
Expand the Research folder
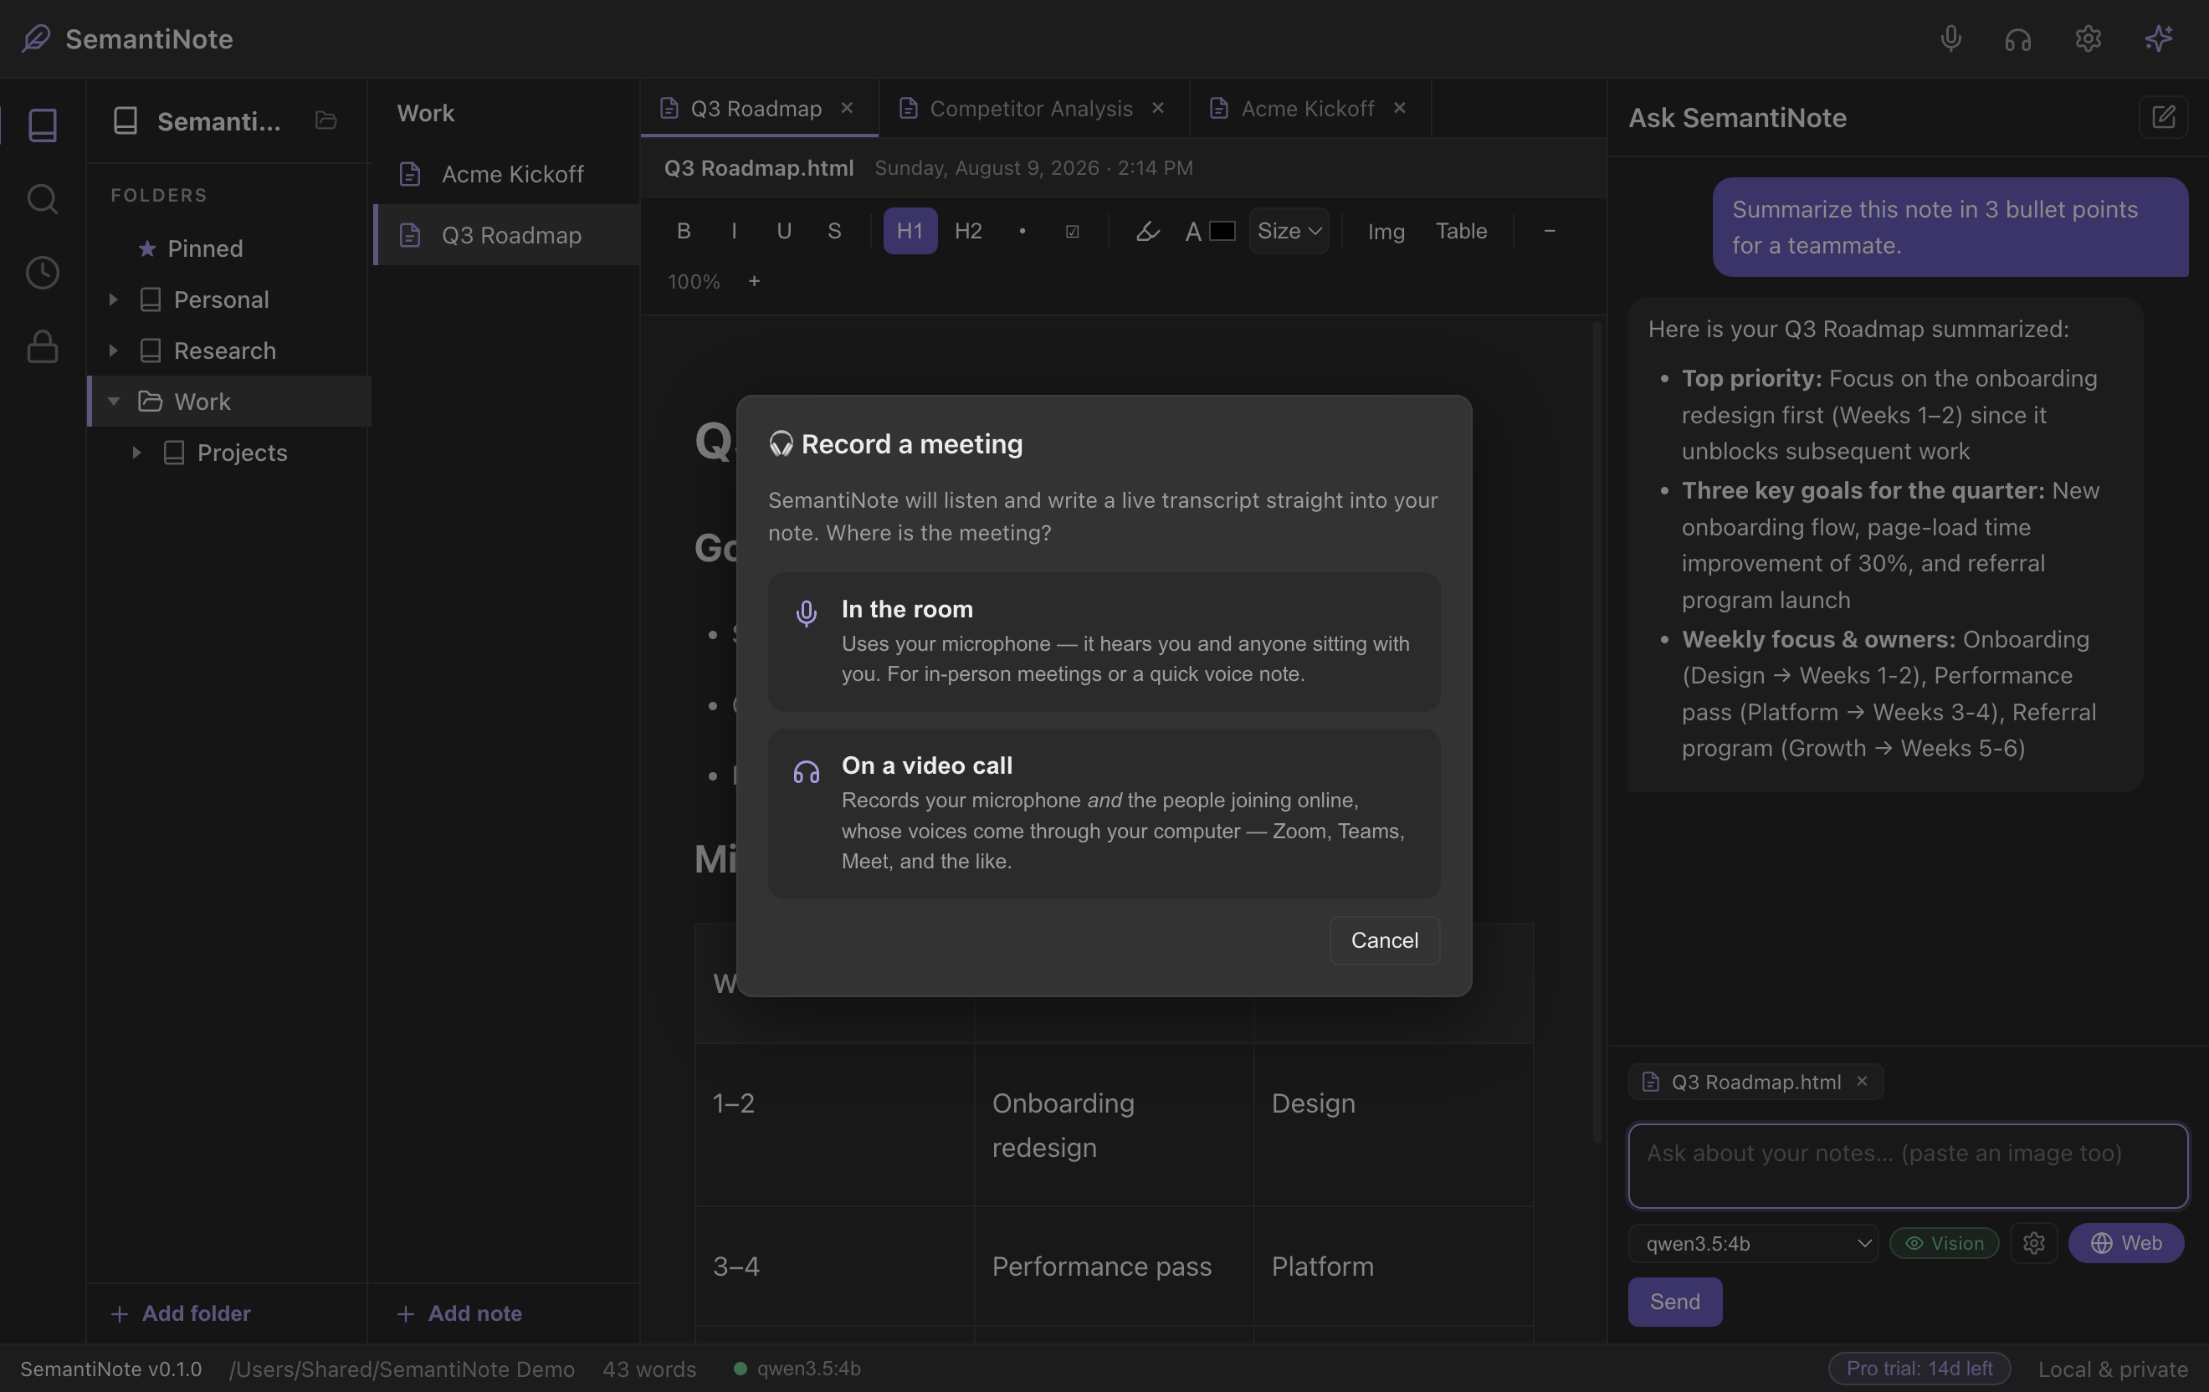[113, 351]
